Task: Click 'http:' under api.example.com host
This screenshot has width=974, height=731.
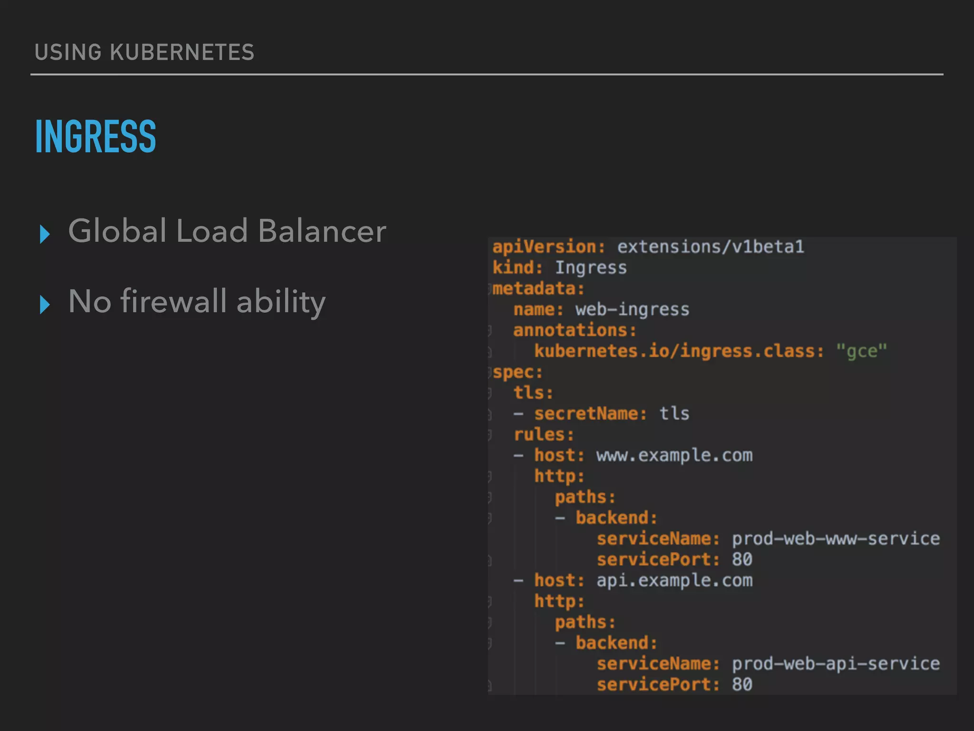Action: click(559, 602)
